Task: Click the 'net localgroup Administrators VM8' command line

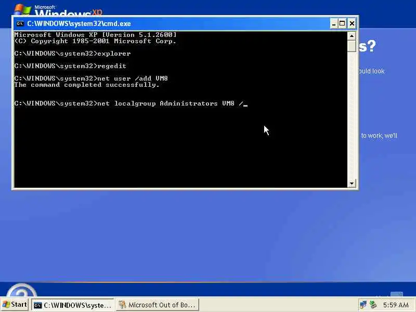Action: pyautogui.click(x=131, y=103)
